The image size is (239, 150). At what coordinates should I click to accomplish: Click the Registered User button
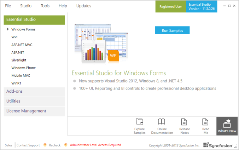170,7
